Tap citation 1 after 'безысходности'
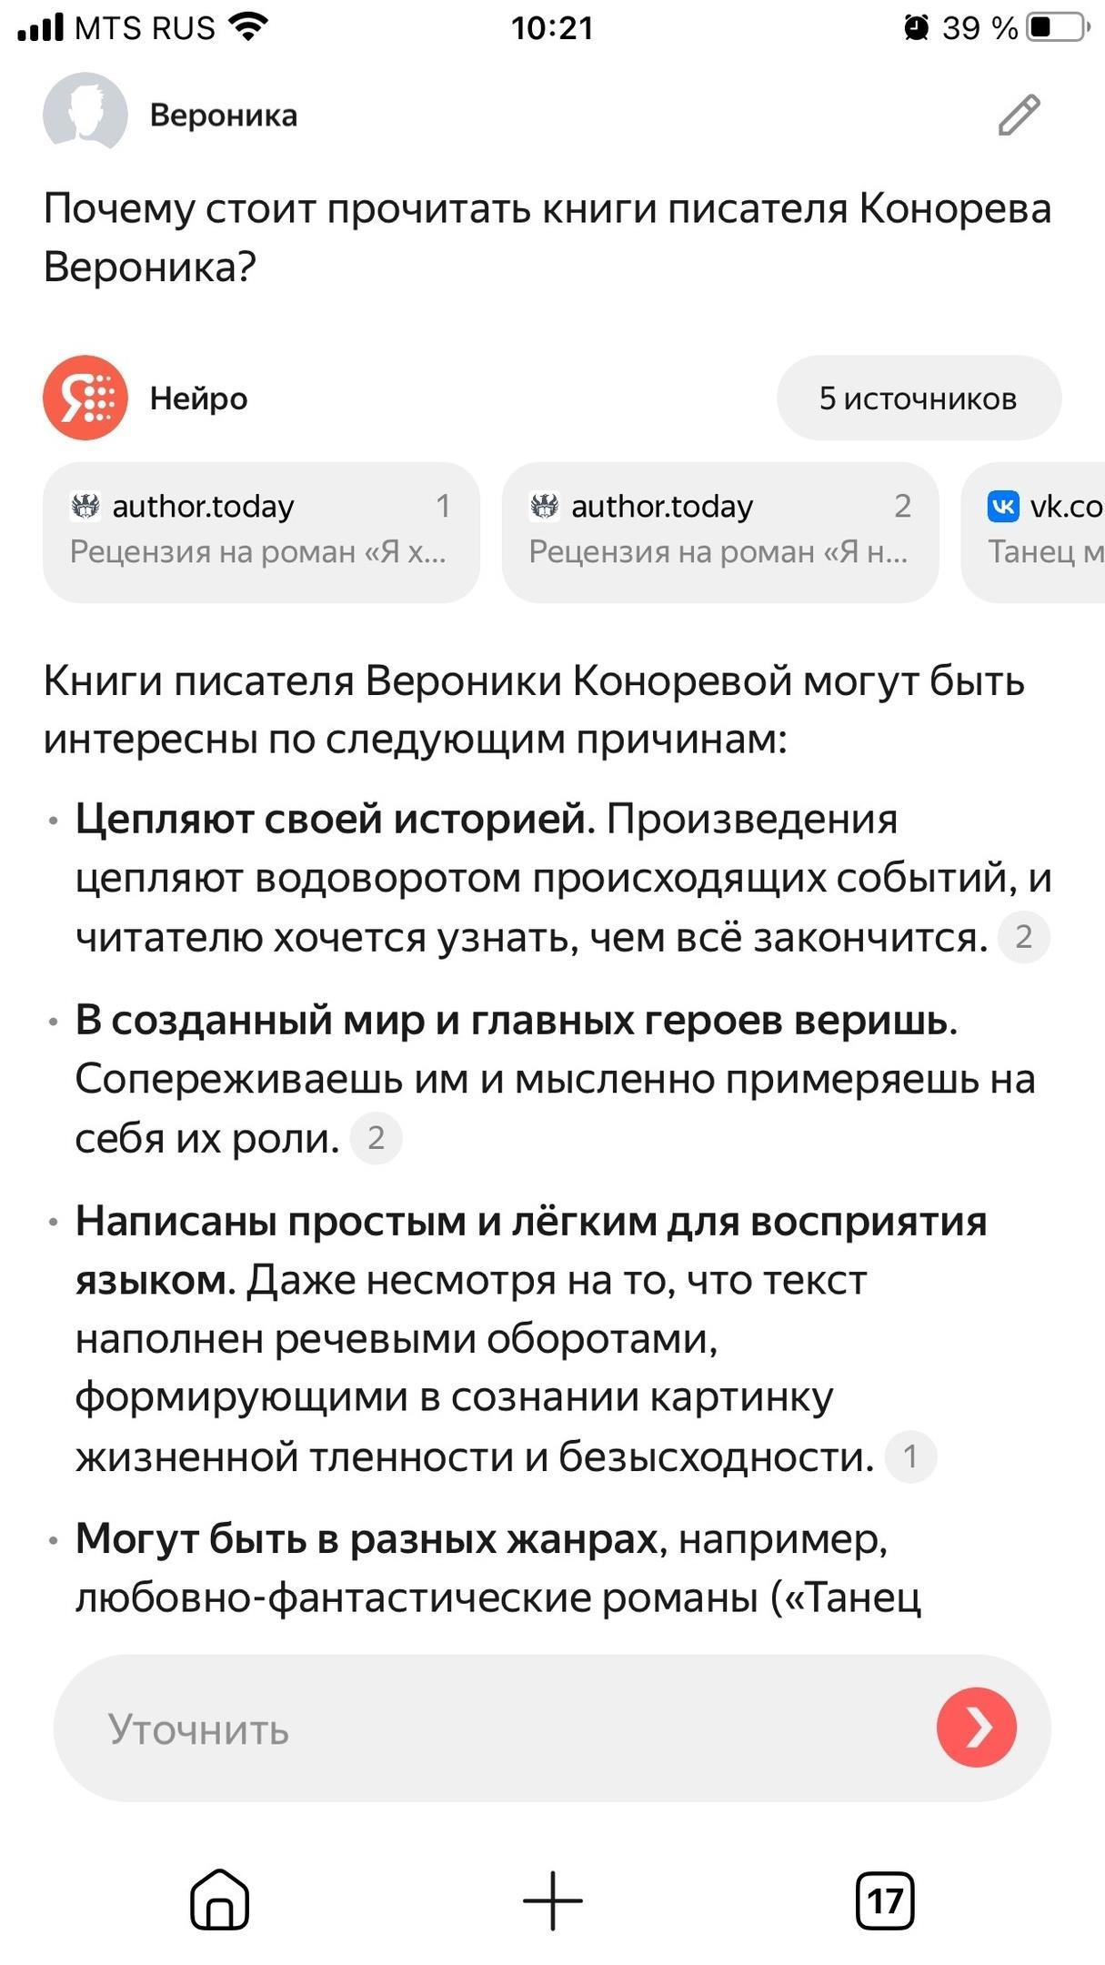1105x1965 pixels. (910, 1456)
